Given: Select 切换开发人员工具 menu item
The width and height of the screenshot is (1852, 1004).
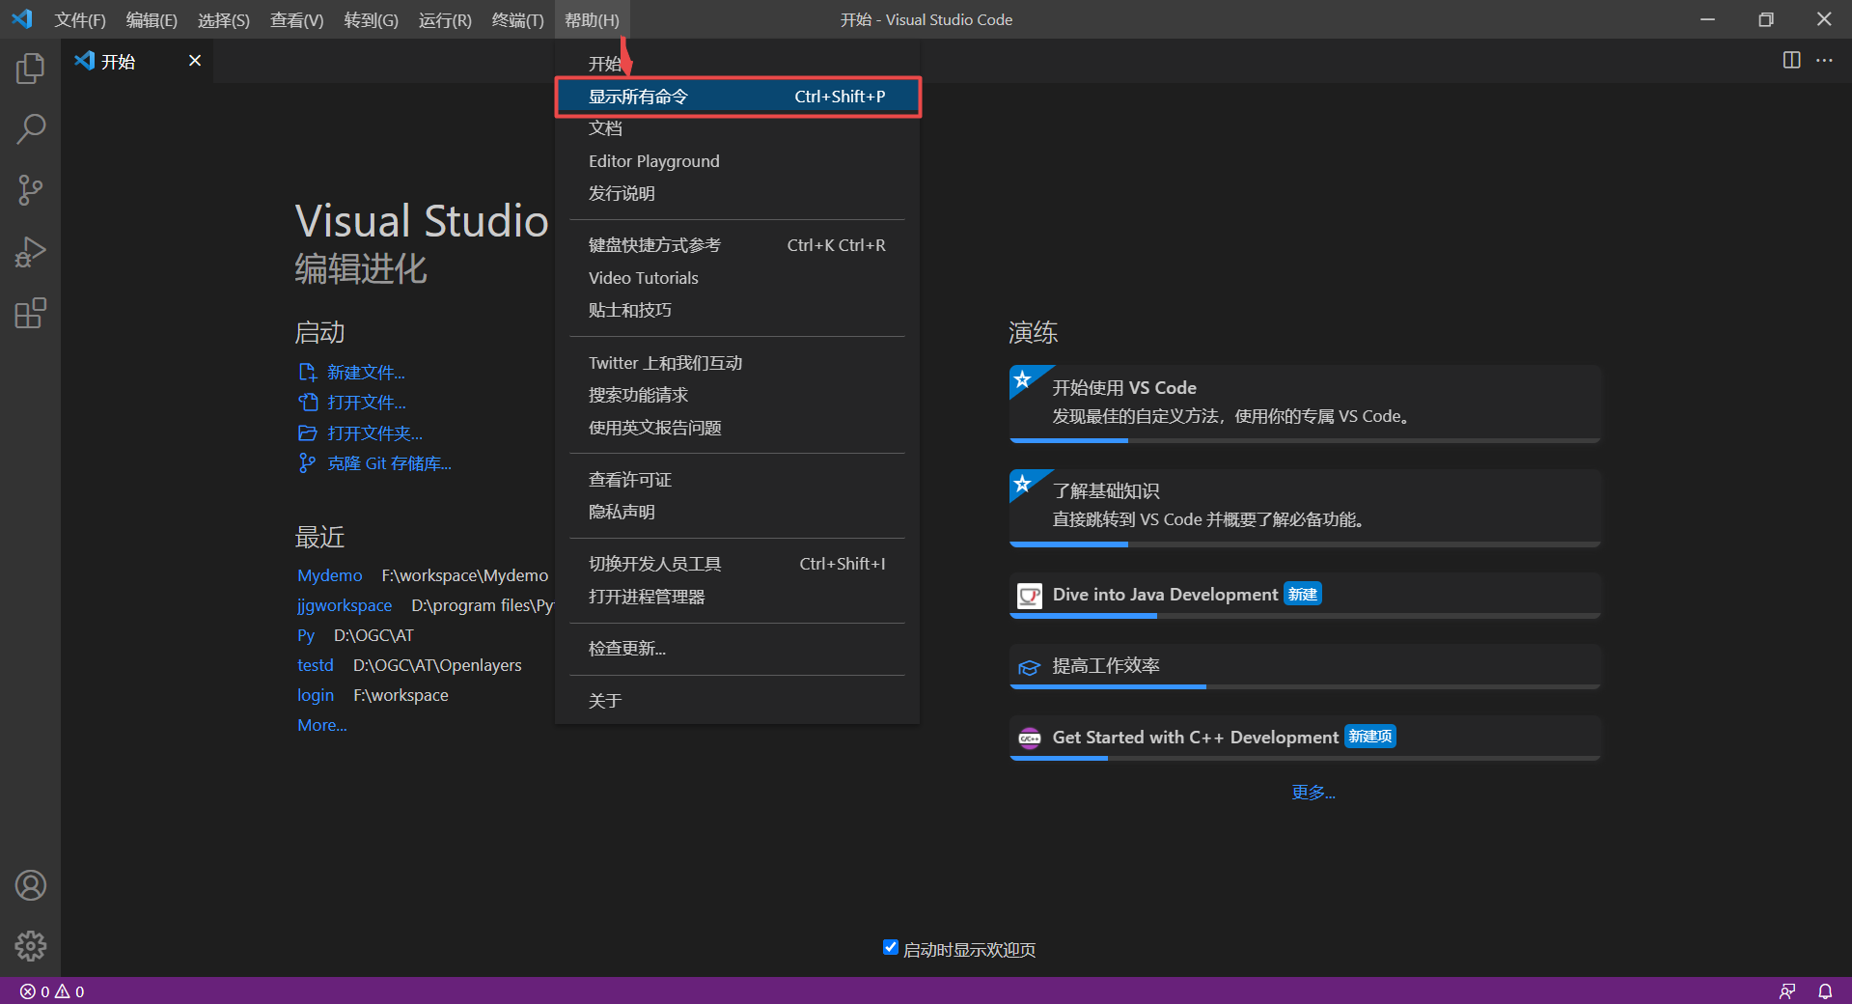Looking at the screenshot, I should click(x=737, y=564).
